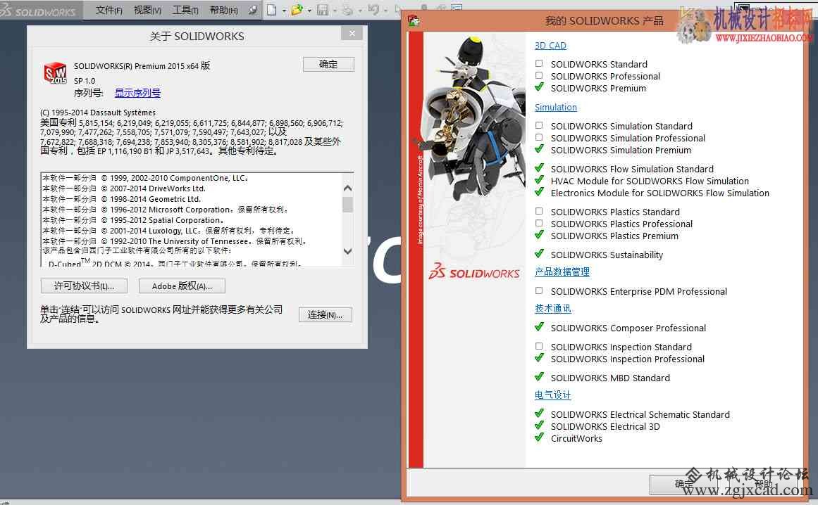Toggle the SOLIDWORKS Standard checkbox

539,63
